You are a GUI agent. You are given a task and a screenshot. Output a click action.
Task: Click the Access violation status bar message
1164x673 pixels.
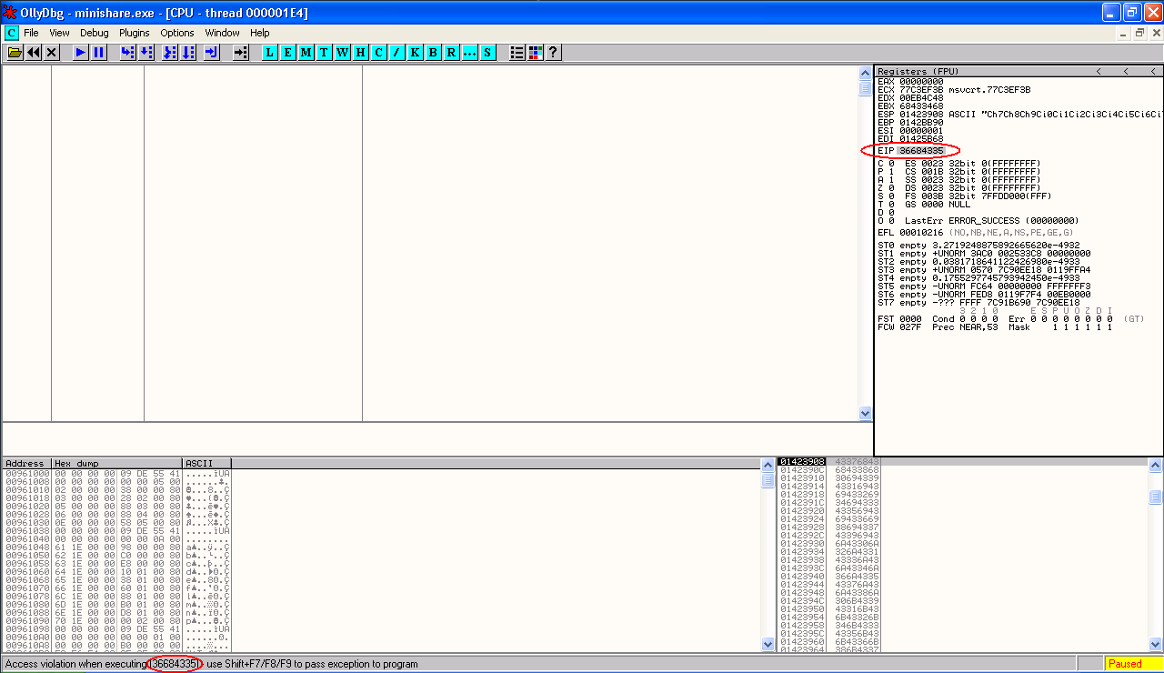point(212,664)
